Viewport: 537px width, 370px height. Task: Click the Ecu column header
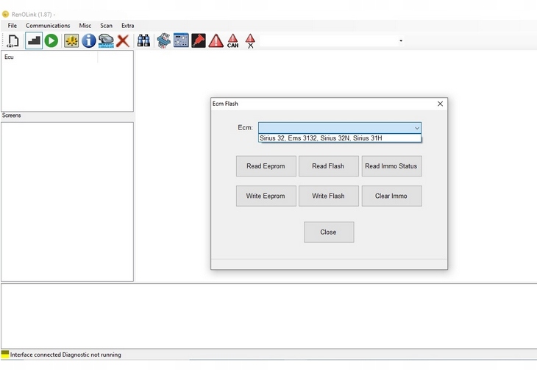50,57
